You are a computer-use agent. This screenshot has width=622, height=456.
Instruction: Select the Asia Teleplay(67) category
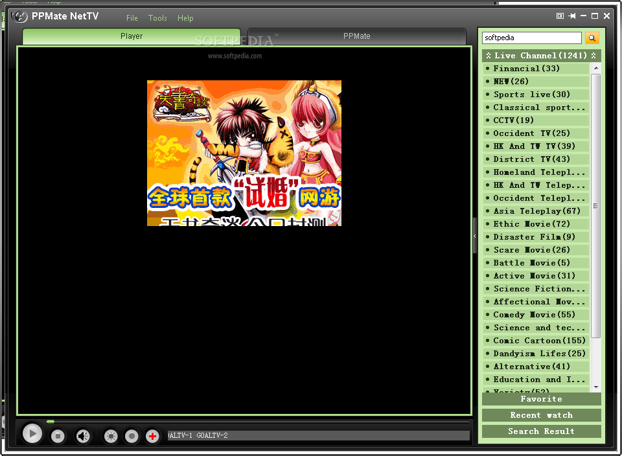click(536, 211)
